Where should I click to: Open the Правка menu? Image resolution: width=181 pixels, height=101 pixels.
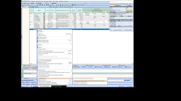click(x=26, y=1)
